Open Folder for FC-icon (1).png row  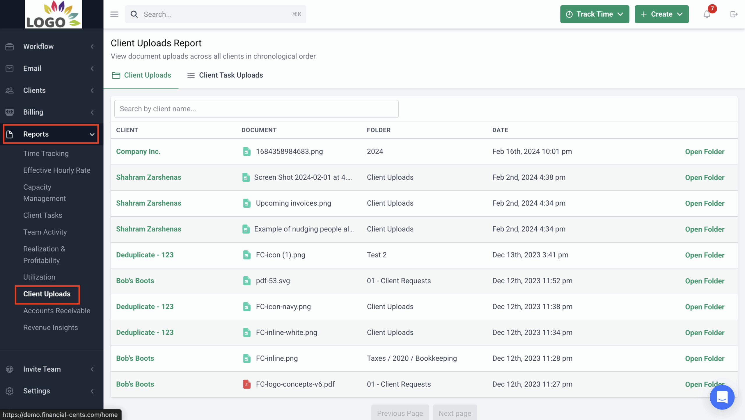click(705, 255)
